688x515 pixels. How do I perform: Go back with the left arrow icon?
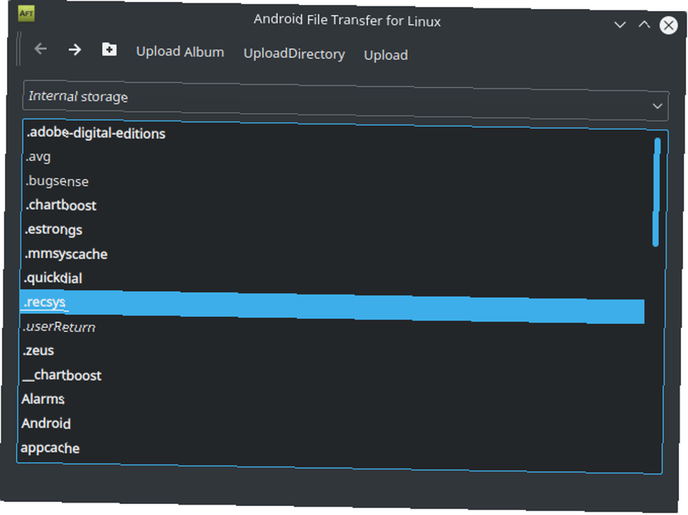tap(41, 49)
